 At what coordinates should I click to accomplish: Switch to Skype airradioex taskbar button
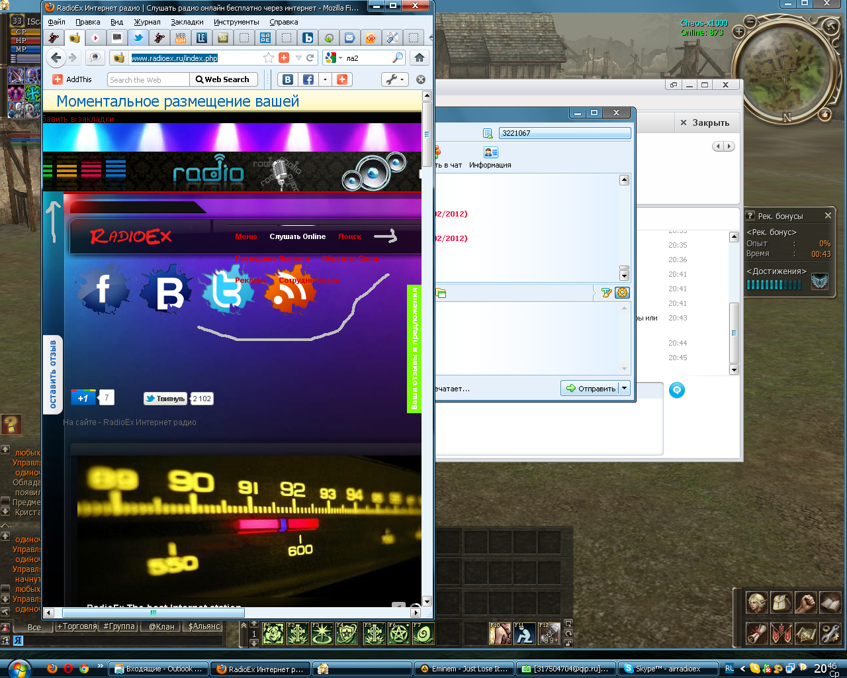[x=667, y=669]
